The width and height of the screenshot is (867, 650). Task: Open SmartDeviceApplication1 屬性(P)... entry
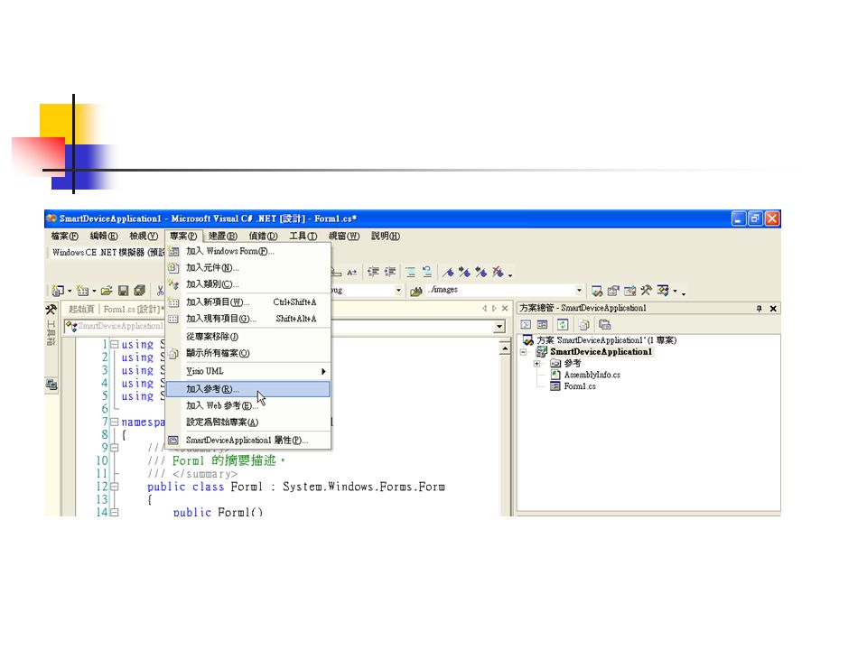pos(248,440)
